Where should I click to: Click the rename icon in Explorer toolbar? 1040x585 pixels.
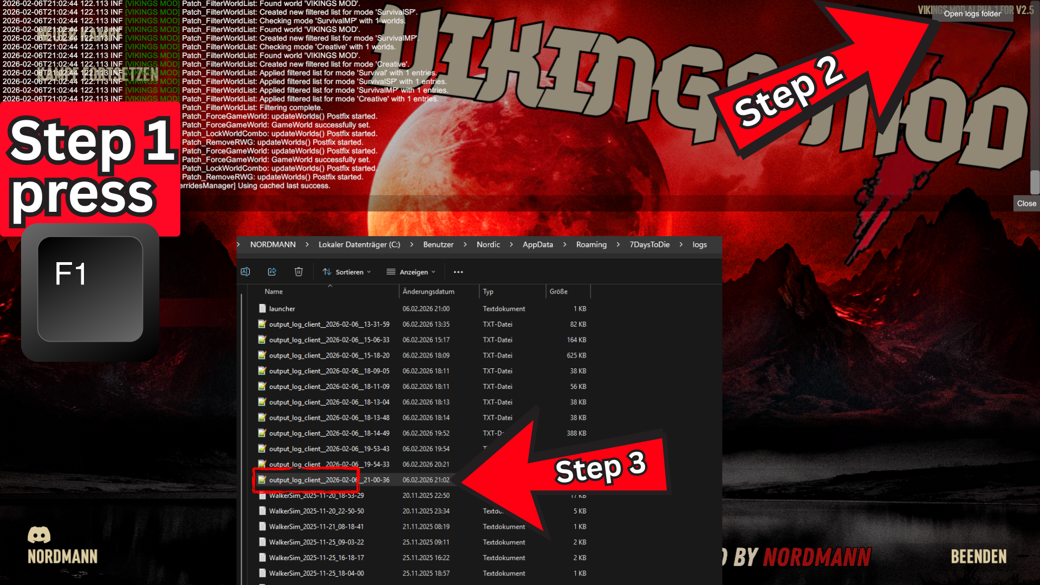click(x=245, y=272)
